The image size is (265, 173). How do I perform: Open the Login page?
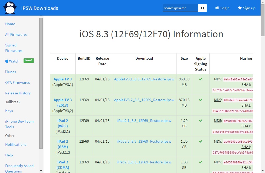pyautogui.click(x=222, y=8)
